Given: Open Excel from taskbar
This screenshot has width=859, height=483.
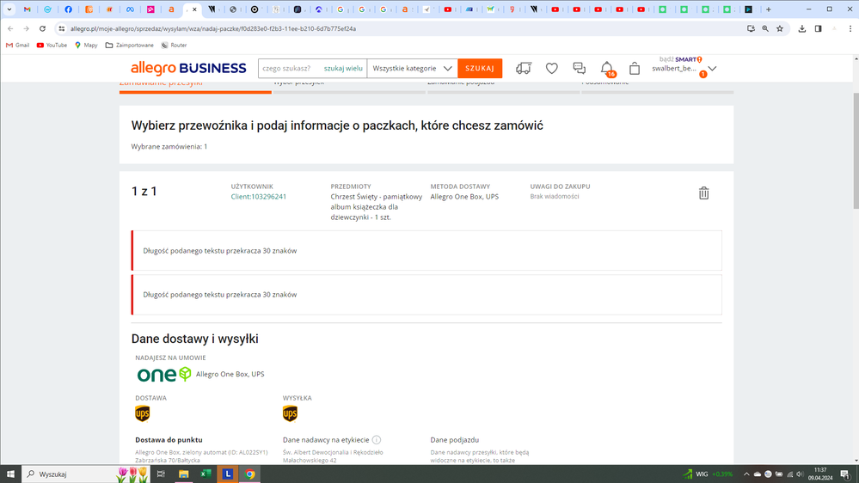Looking at the screenshot, I should [x=206, y=474].
